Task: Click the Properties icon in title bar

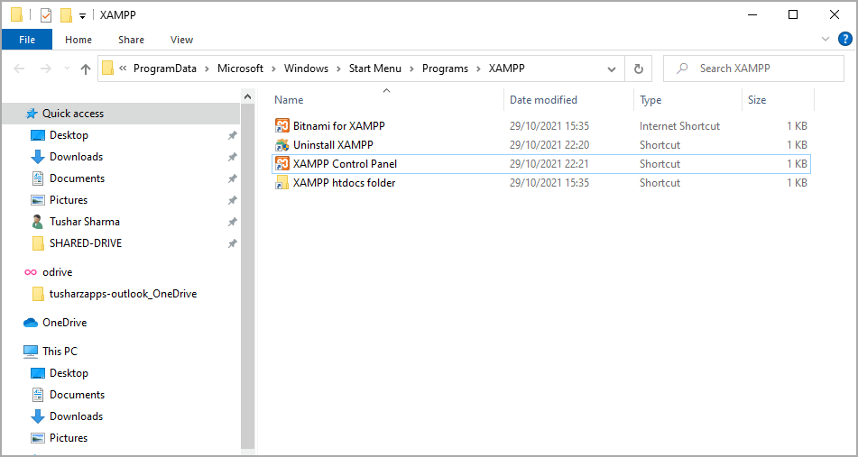Action: tap(46, 15)
